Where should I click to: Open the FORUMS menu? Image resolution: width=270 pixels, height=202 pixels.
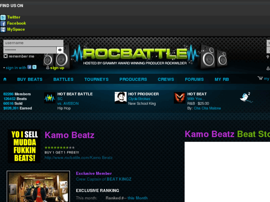194,79
